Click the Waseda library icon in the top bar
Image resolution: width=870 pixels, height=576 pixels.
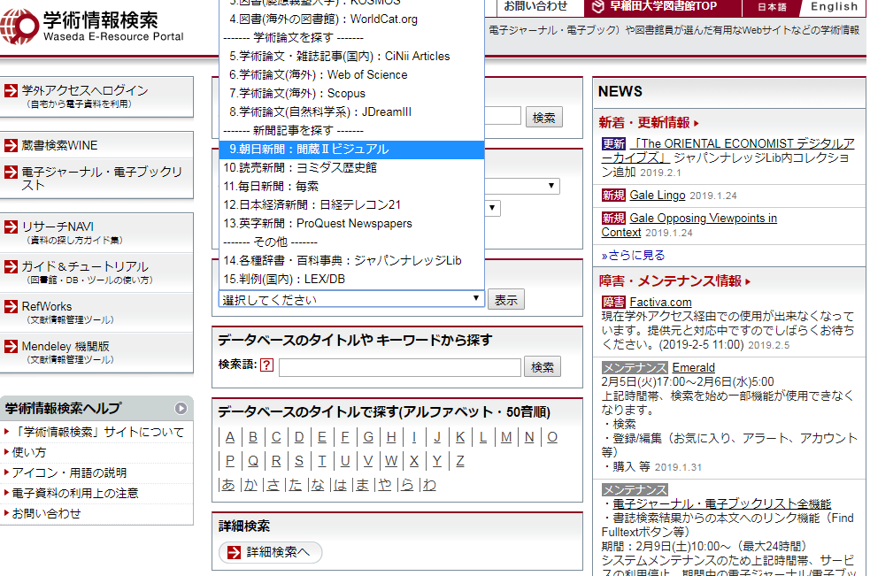pyautogui.click(x=598, y=7)
